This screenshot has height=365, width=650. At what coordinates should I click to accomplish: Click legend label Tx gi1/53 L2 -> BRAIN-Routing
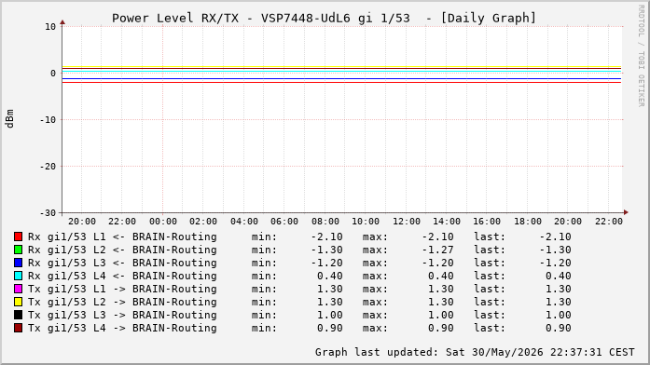[122, 302]
